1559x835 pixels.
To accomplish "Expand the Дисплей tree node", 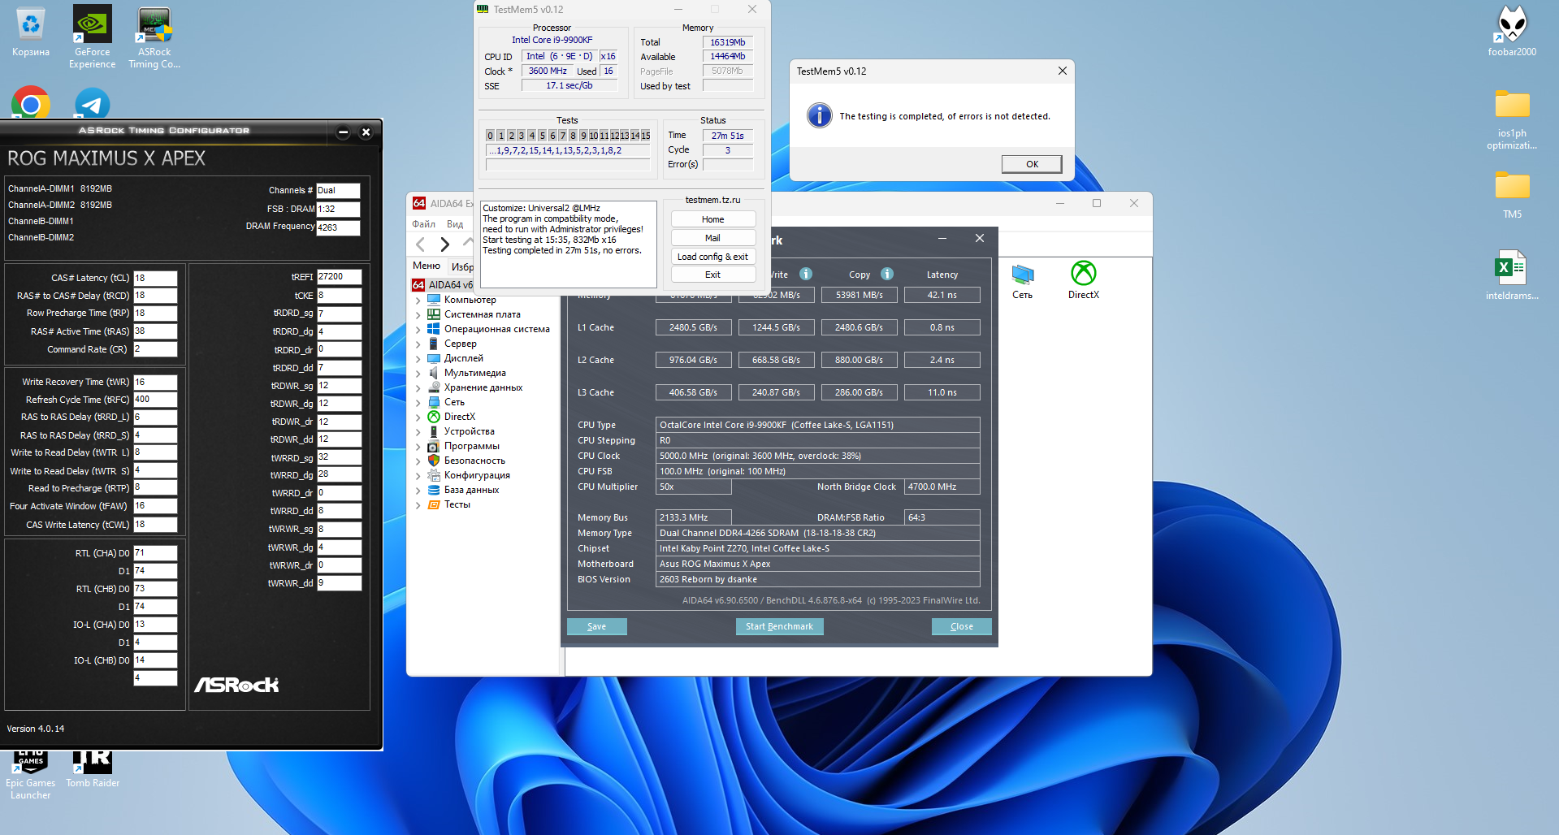I will tap(418, 358).
